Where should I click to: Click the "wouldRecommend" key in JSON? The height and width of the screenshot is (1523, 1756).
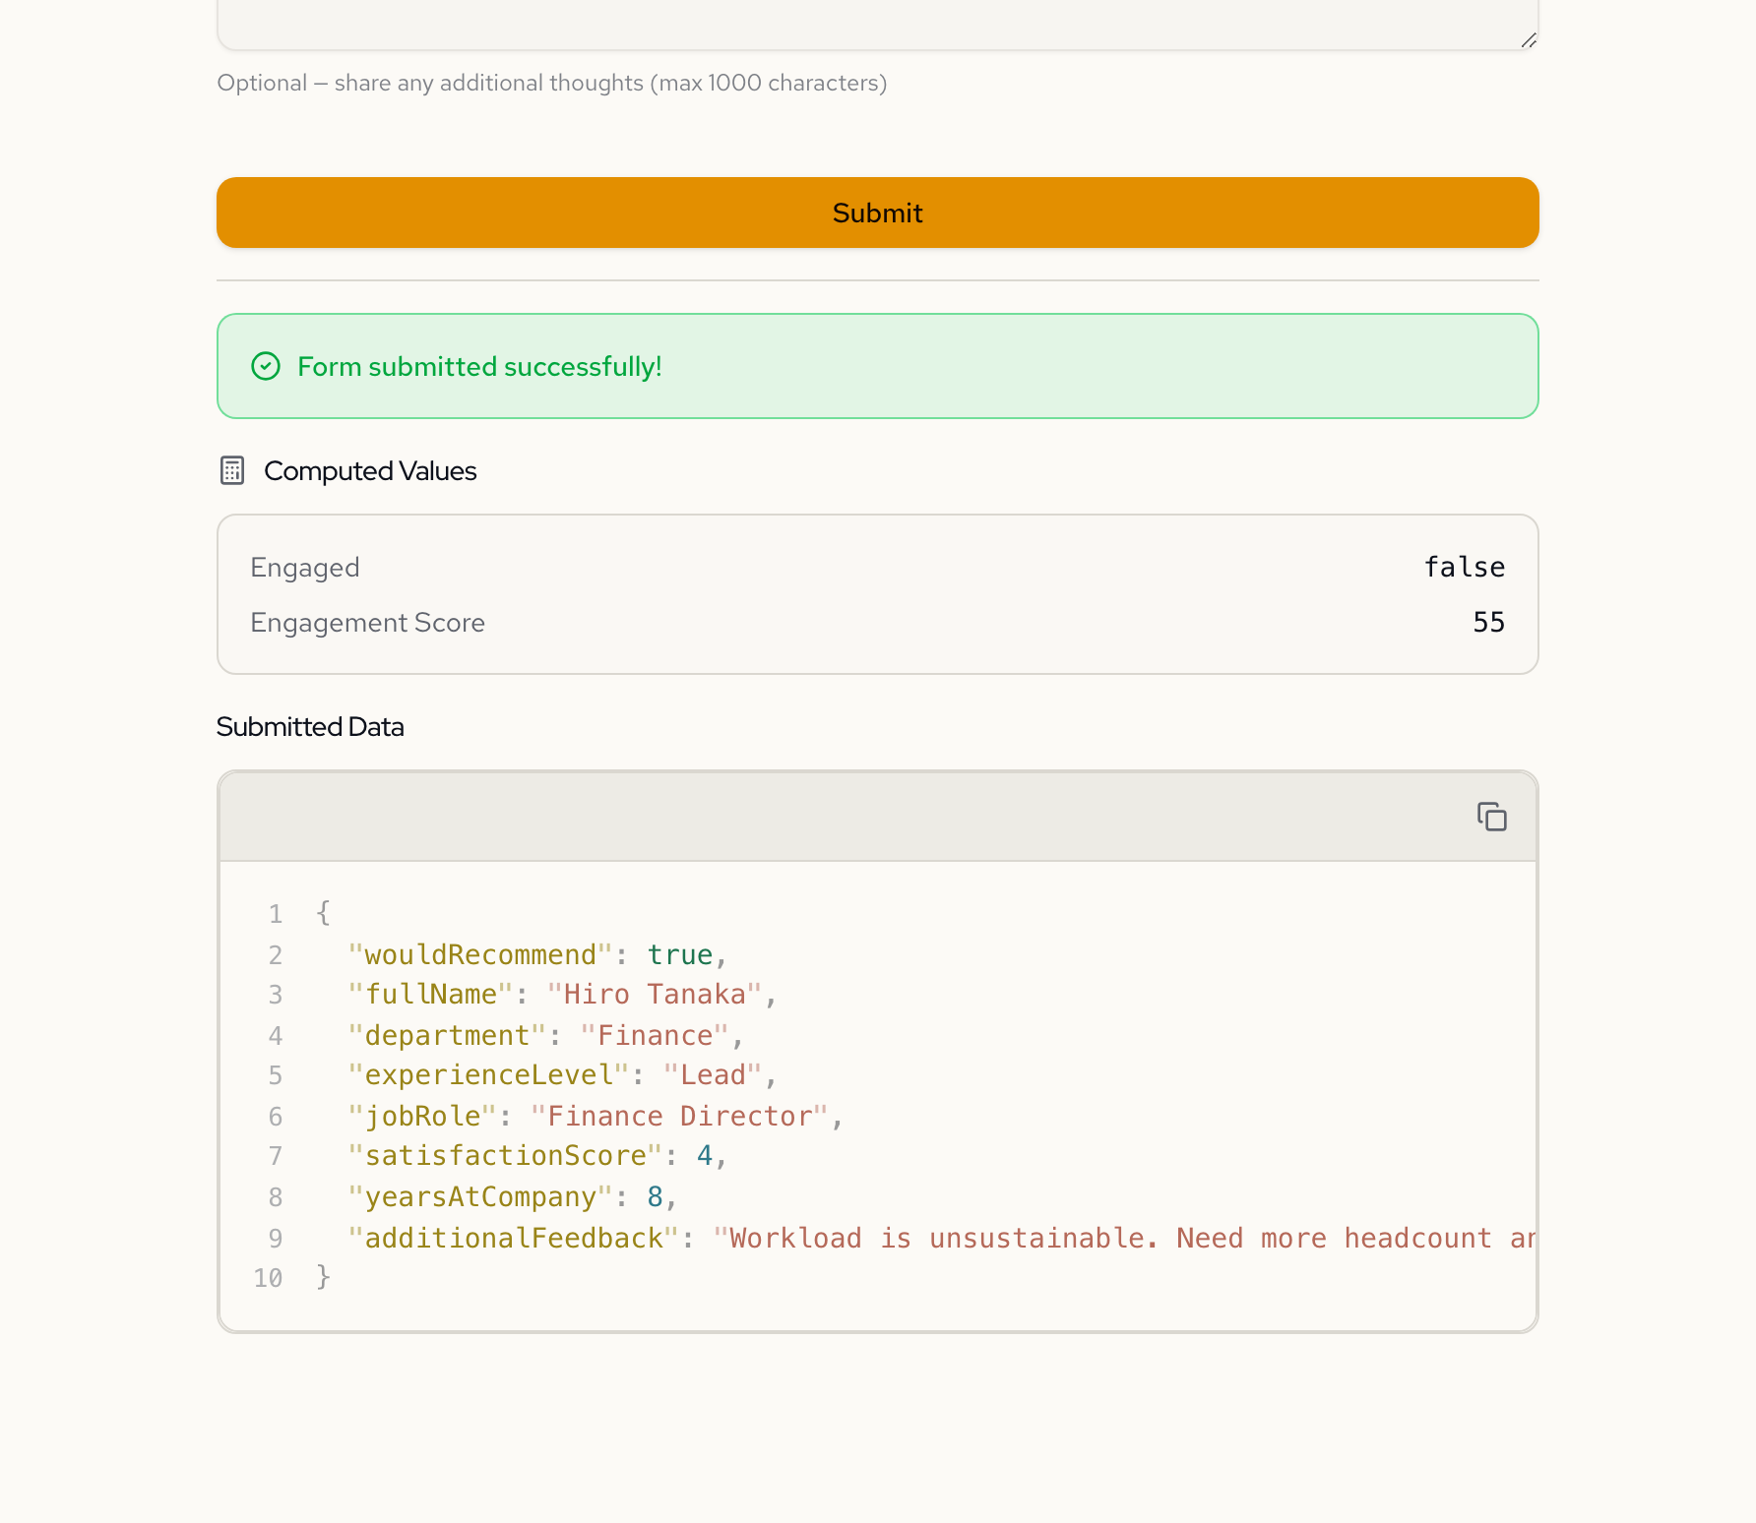[480, 954]
